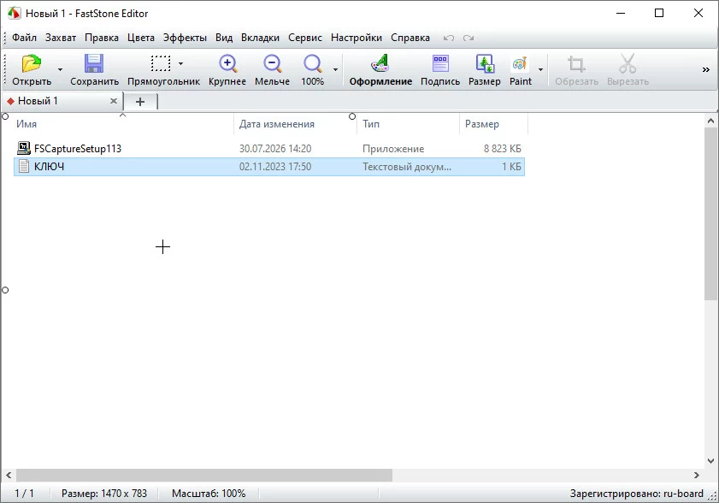Open the Вкладки menu

click(x=260, y=38)
